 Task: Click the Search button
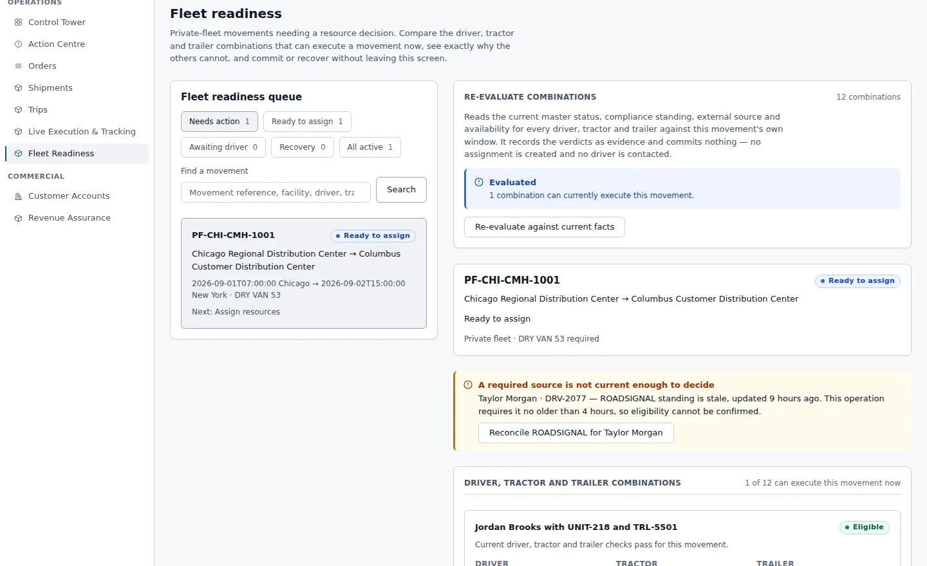point(401,190)
